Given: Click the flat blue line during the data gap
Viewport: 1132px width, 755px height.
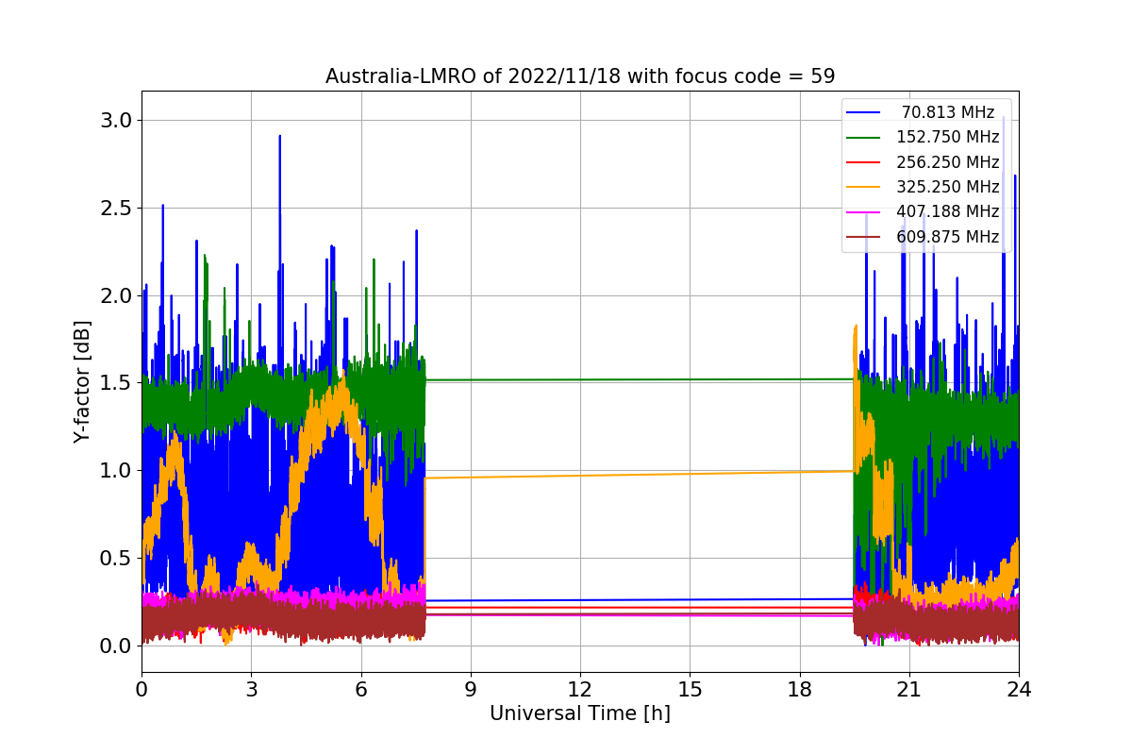Looking at the screenshot, I should click(x=640, y=599).
